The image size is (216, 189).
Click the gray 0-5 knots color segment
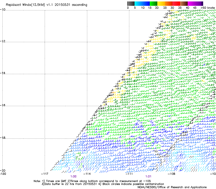click(x=131, y=3)
